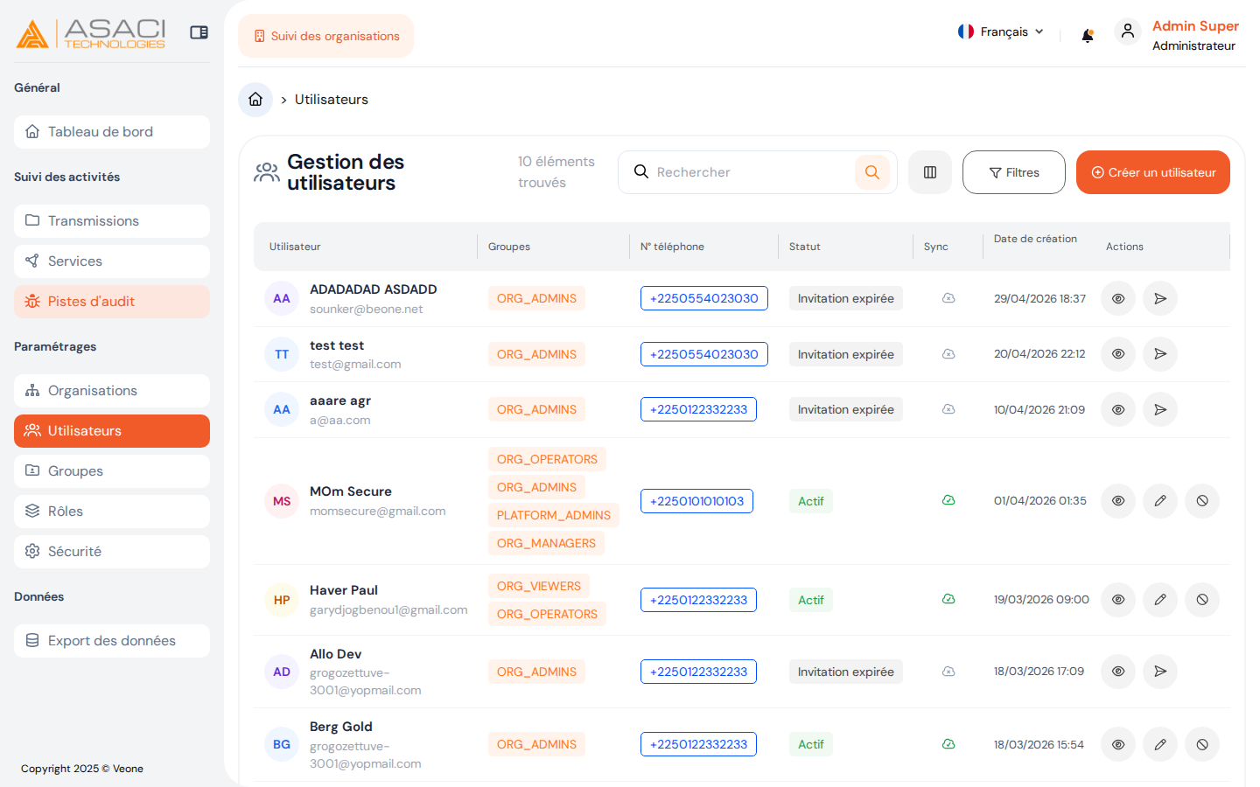Image resolution: width=1260 pixels, height=787 pixels.
Task: Collapse the sidebar with the panel icon
Action: click(x=199, y=32)
